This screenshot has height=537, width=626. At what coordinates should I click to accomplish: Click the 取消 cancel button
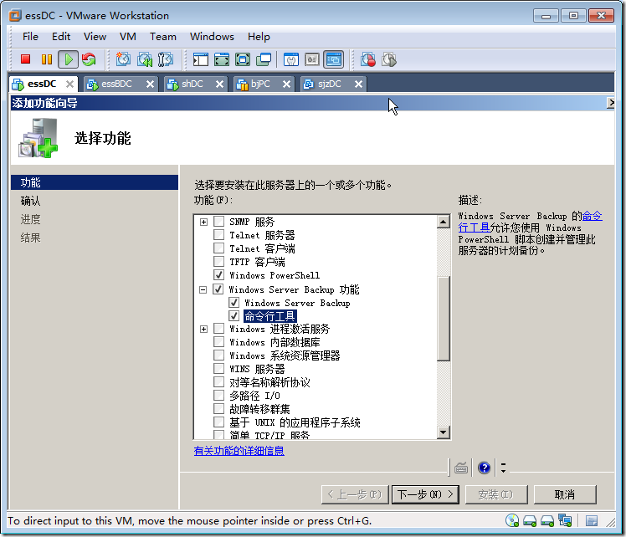tap(565, 494)
